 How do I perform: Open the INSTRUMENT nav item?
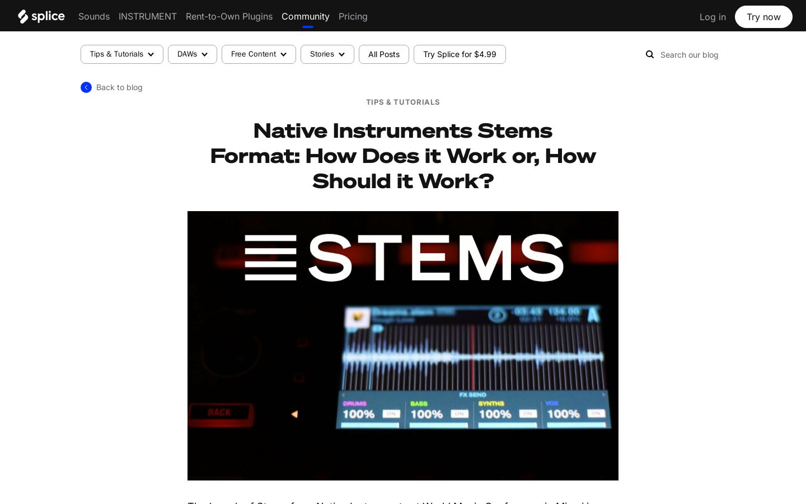click(x=148, y=16)
